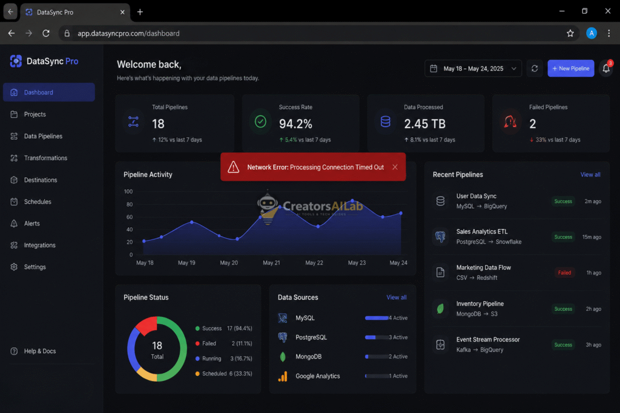This screenshot has height=413, width=620.
Task: View all Data Sources
Action: [396, 298]
